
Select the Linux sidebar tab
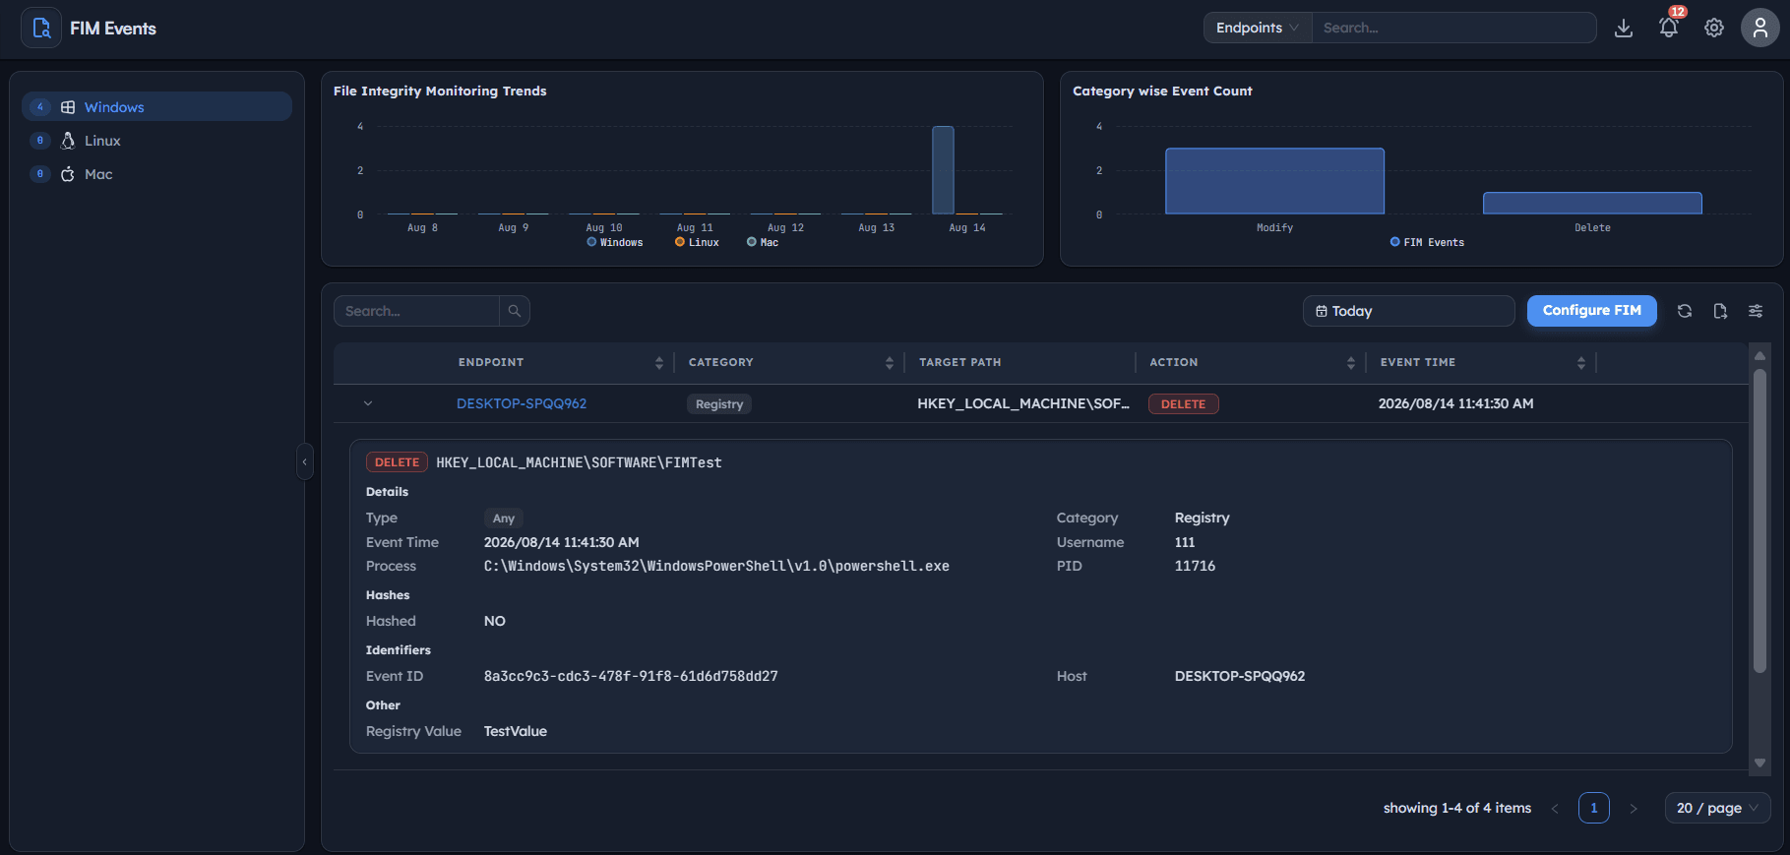tap(157, 141)
